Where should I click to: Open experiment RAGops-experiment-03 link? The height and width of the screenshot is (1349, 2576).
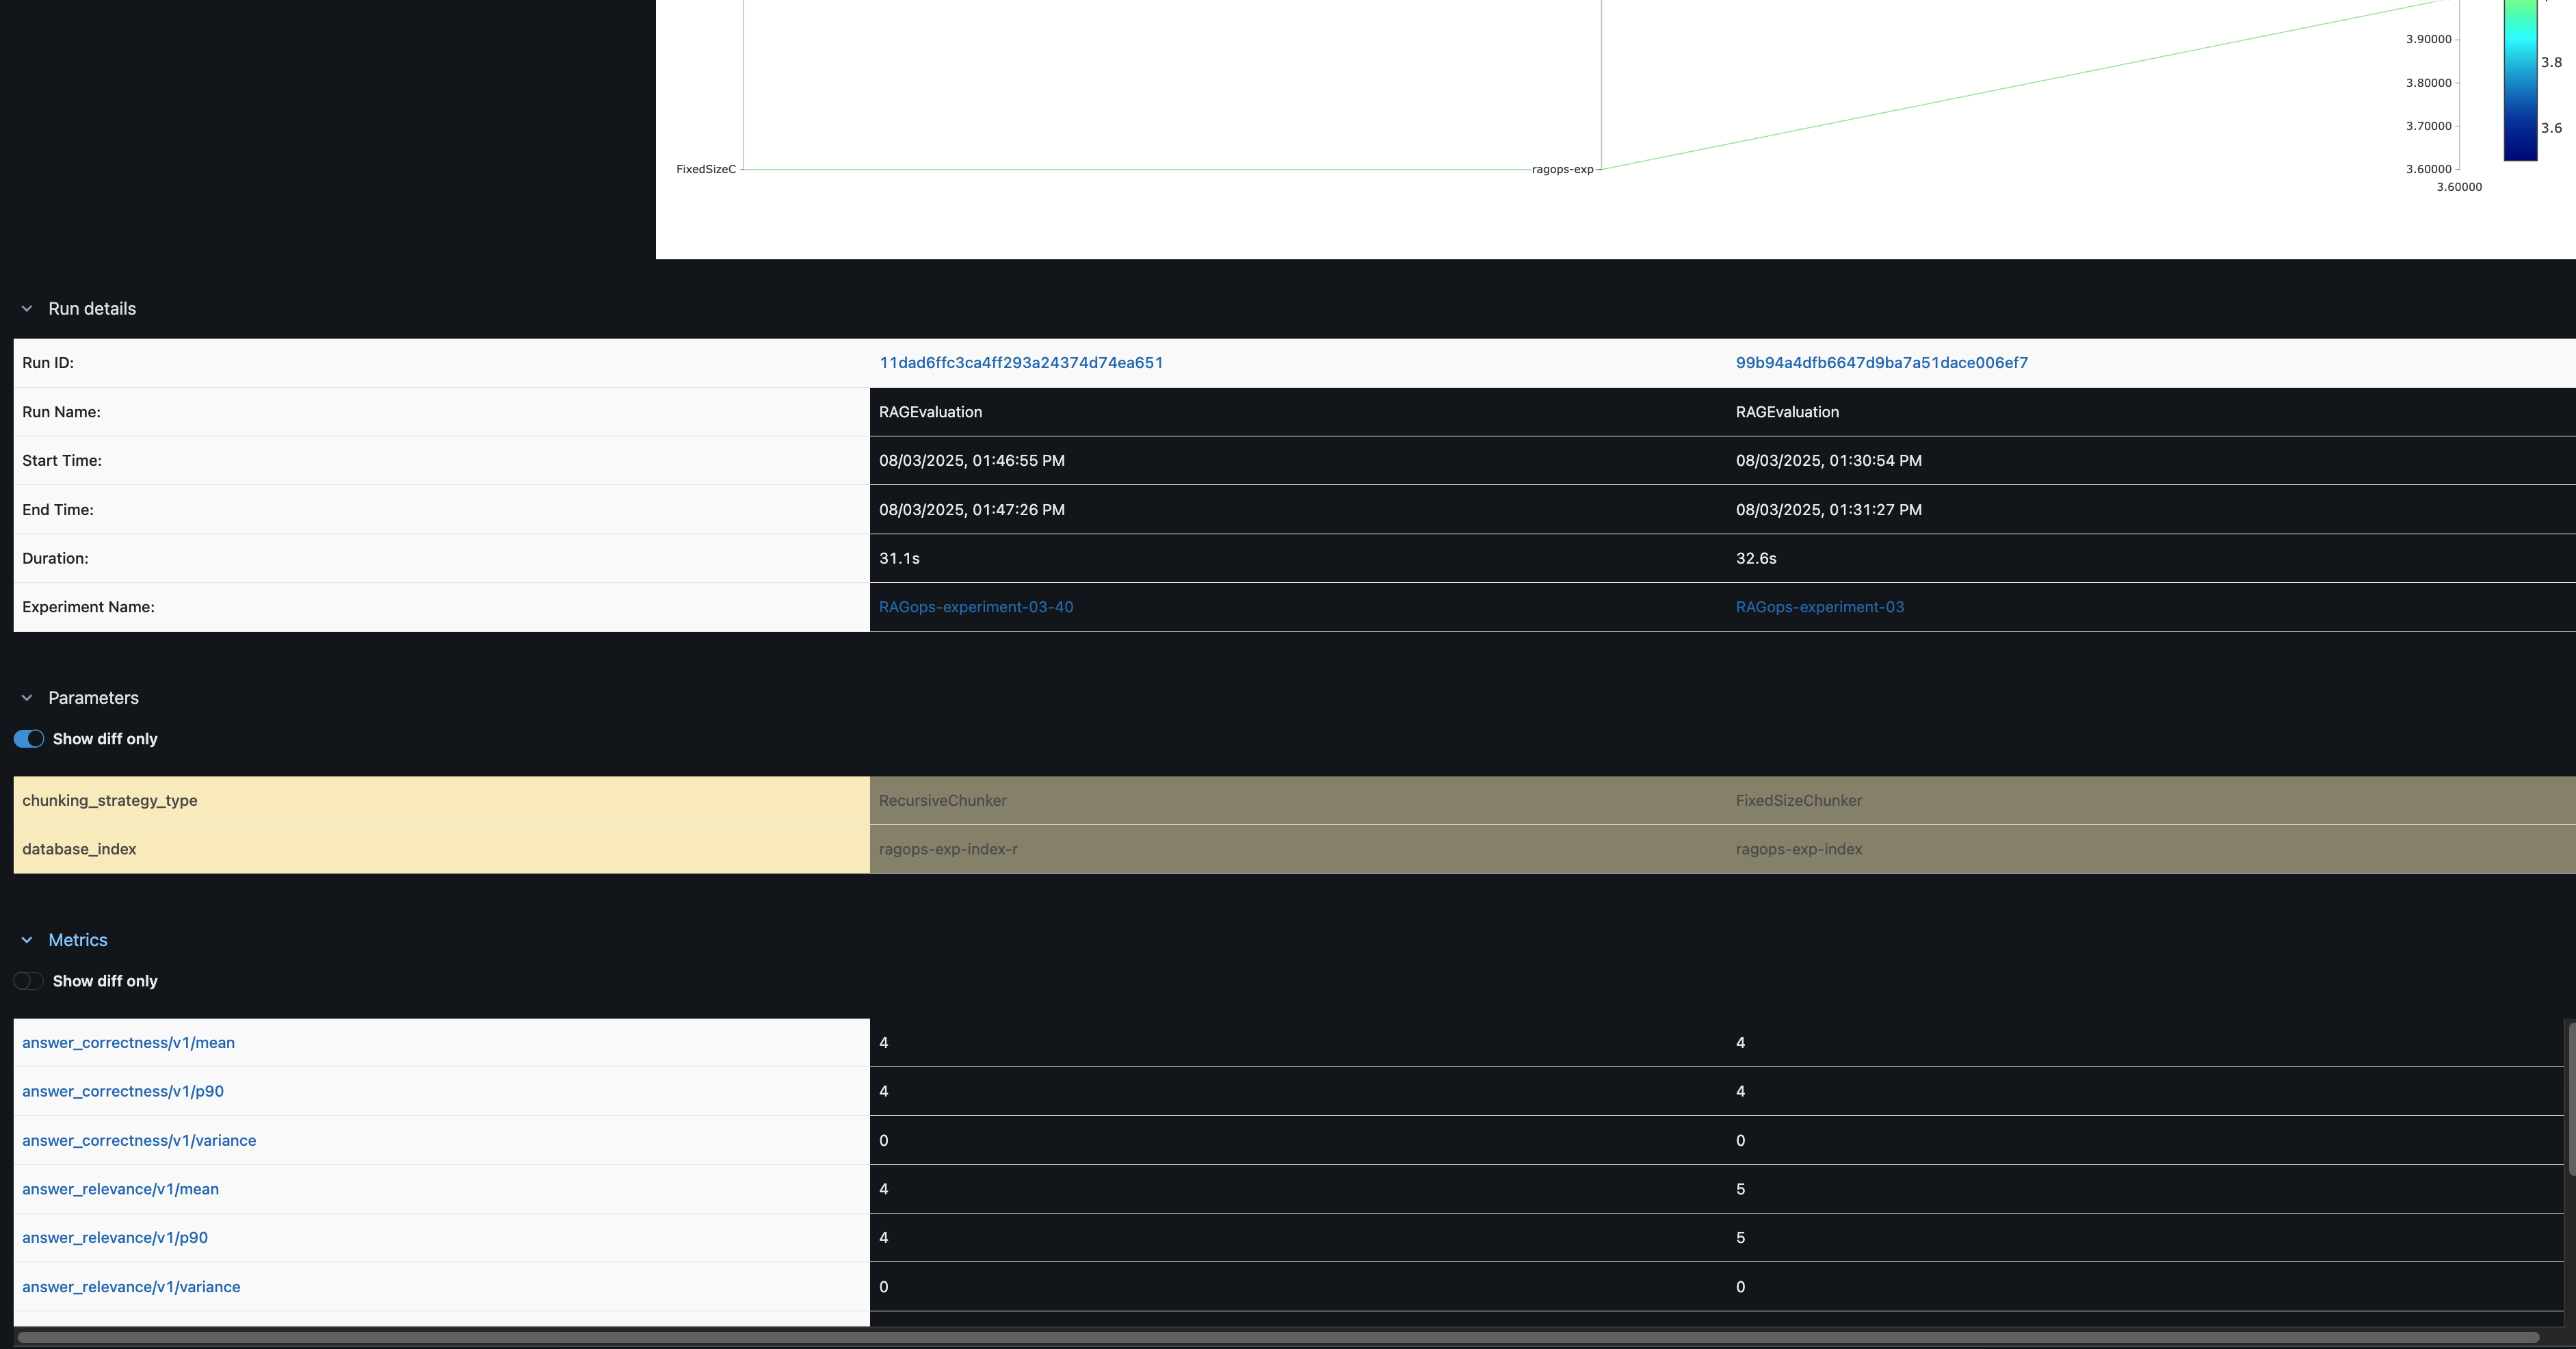pyautogui.click(x=1820, y=607)
